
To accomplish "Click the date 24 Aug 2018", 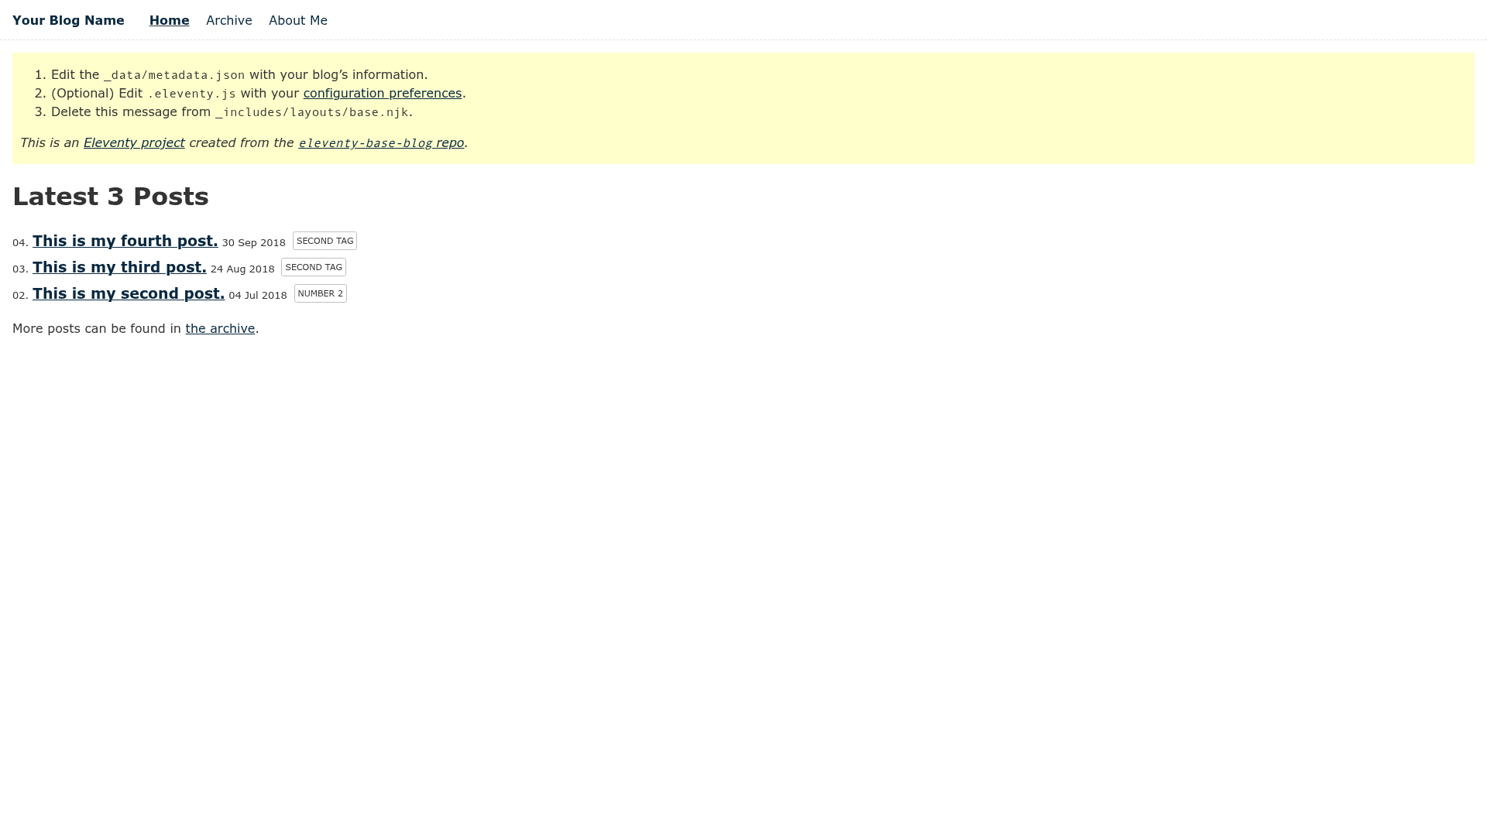I will pos(242,269).
